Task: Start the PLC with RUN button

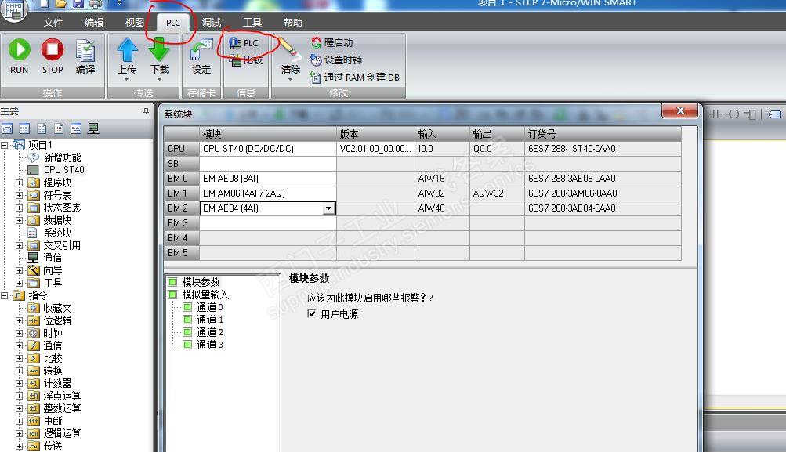Action: click(x=20, y=56)
